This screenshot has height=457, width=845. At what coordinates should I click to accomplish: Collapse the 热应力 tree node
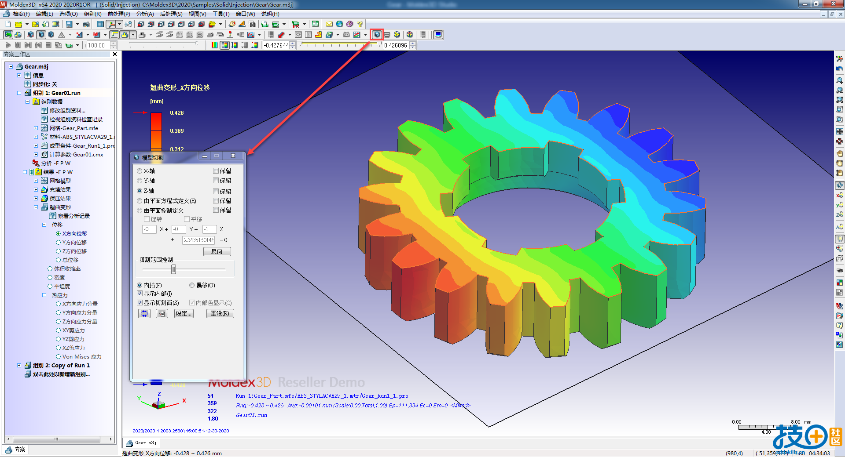point(44,295)
